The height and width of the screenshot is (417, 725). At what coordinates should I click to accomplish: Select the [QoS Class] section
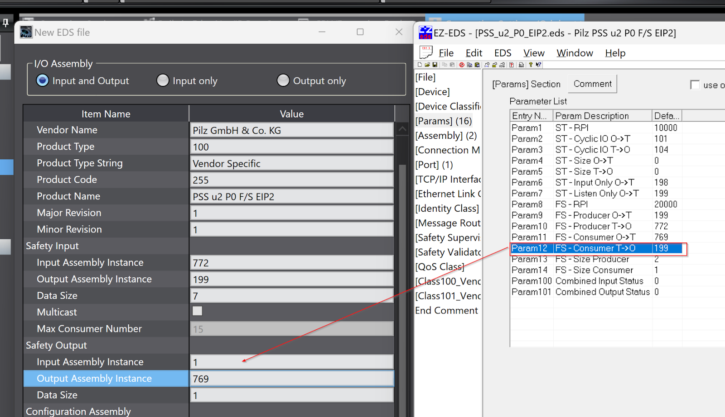tap(440, 267)
